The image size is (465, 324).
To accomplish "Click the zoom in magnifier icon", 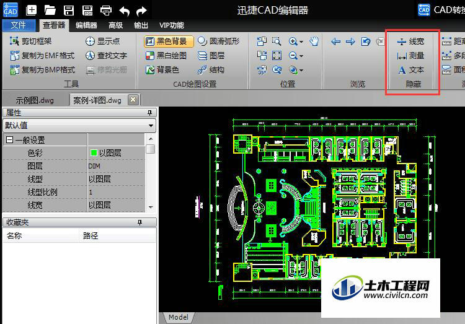I will [293, 42].
